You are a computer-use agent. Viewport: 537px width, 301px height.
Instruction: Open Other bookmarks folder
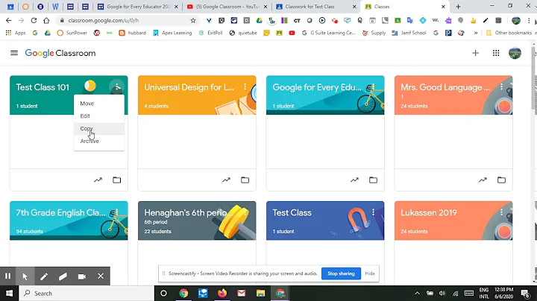(x=509, y=33)
